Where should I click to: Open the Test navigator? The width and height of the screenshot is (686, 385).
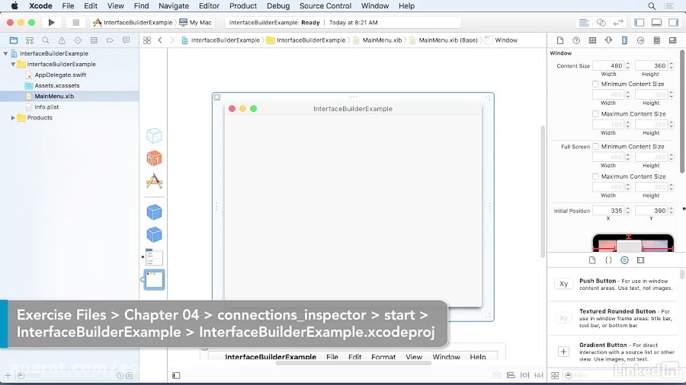pos(78,40)
